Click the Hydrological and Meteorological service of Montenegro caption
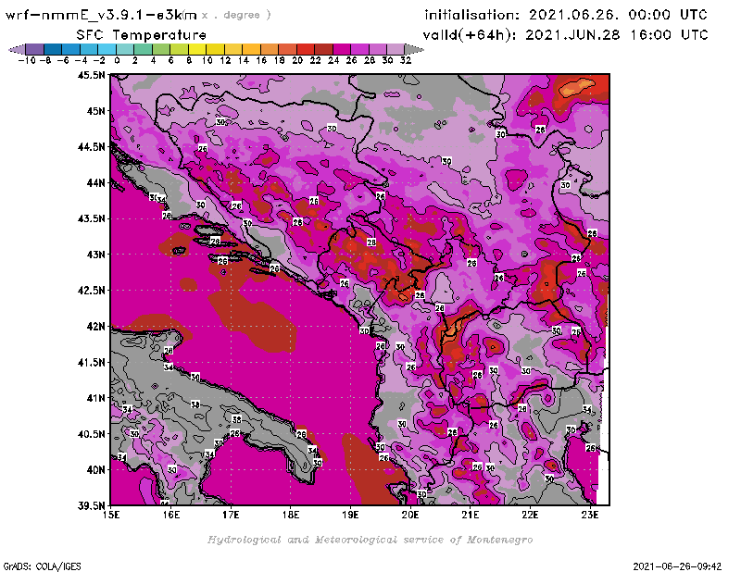Image resolution: width=741 pixels, height=572 pixels. (370, 540)
